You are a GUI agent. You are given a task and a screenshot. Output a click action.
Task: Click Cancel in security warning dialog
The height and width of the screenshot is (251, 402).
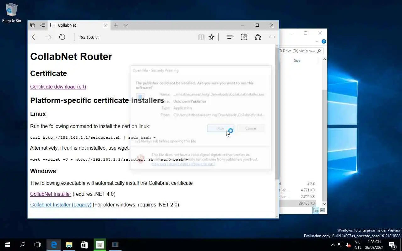251,128
